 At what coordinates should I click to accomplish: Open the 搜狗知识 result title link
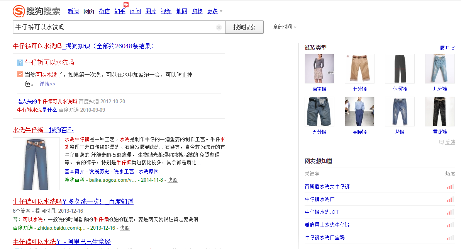click(85, 46)
